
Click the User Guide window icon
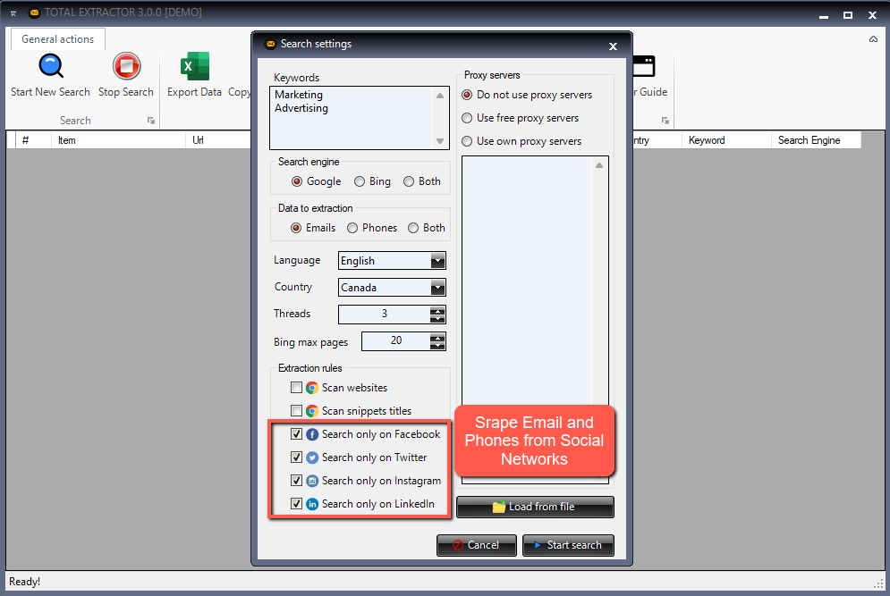point(644,66)
